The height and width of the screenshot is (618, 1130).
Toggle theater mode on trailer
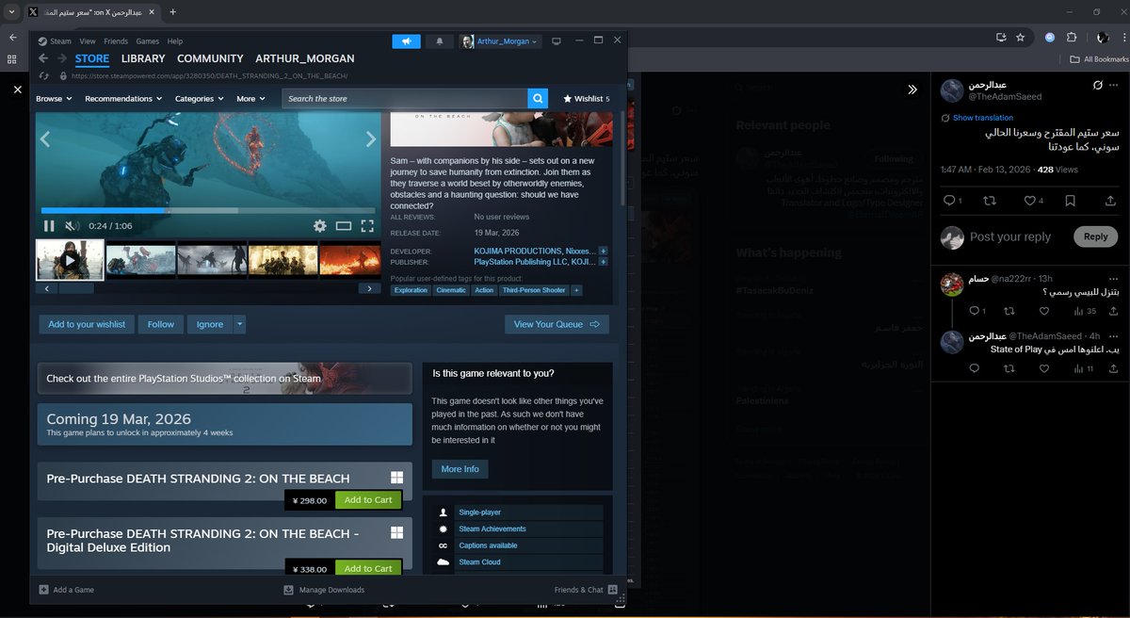point(344,226)
